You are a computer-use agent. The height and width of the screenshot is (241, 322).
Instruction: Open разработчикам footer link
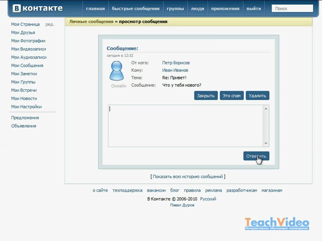tap(242, 190)
